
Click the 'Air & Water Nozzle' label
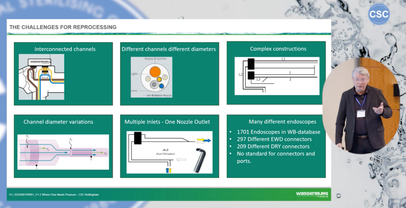[x=159, y=96]
